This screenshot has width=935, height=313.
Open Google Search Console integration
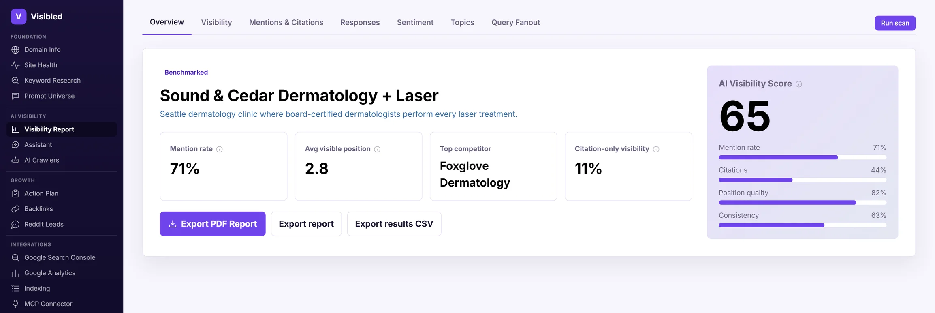(x=62, y=257)
